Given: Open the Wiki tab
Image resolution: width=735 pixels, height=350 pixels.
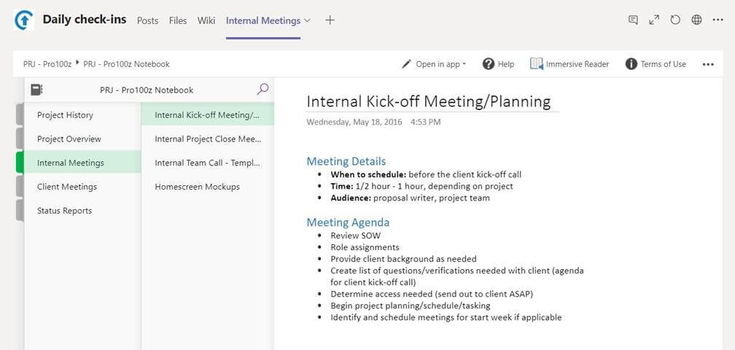Looking at the screenshot, I should [x=206, y=20].
